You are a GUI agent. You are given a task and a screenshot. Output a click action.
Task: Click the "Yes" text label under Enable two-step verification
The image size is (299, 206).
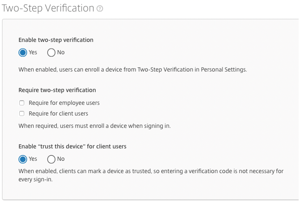[x=33, y=52]
